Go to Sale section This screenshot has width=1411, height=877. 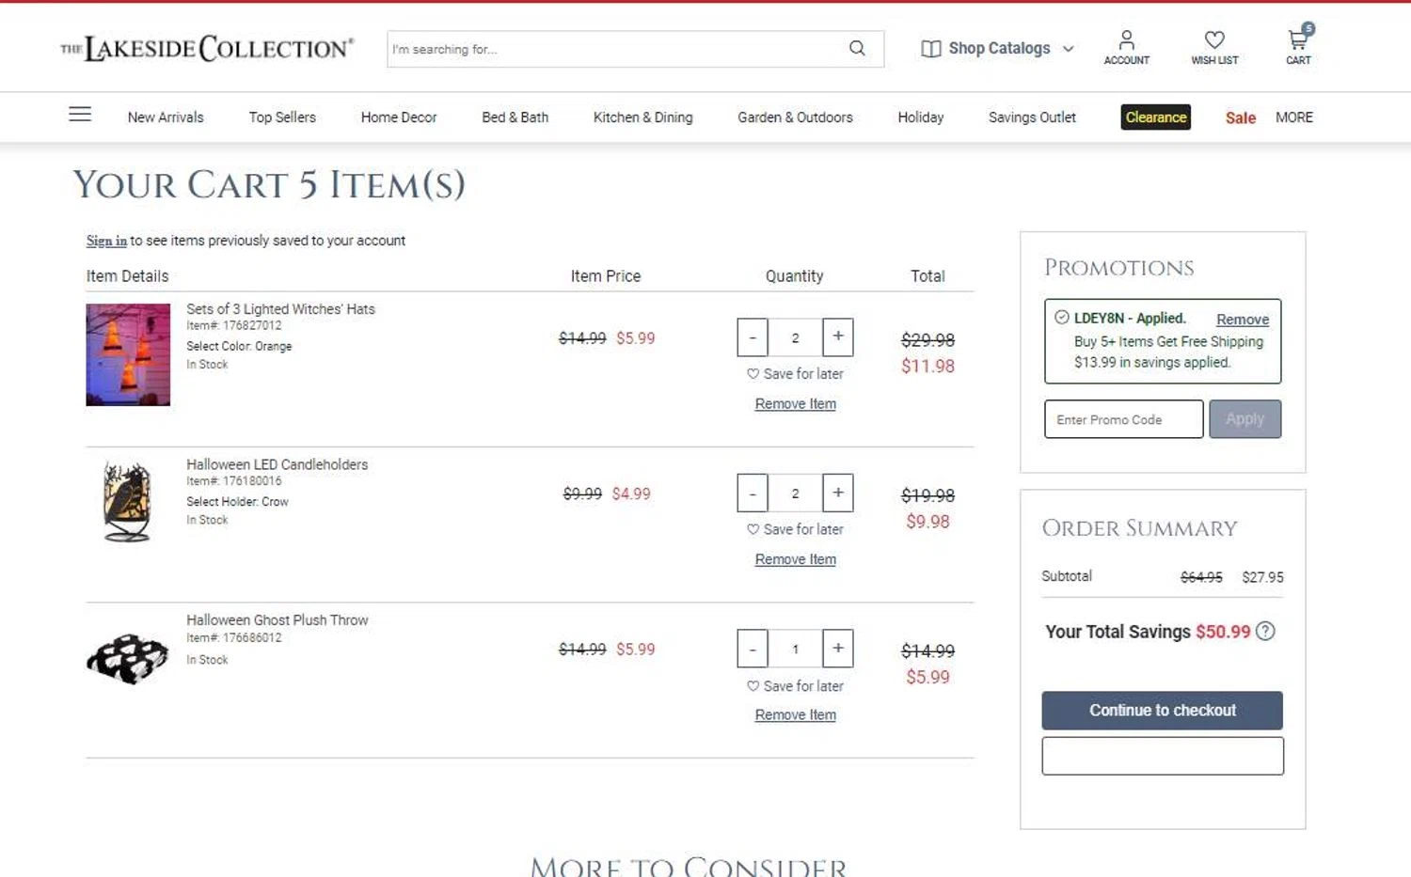point(1240,117)
